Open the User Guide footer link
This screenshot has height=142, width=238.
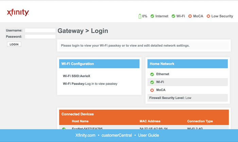(x=149, y=135)
